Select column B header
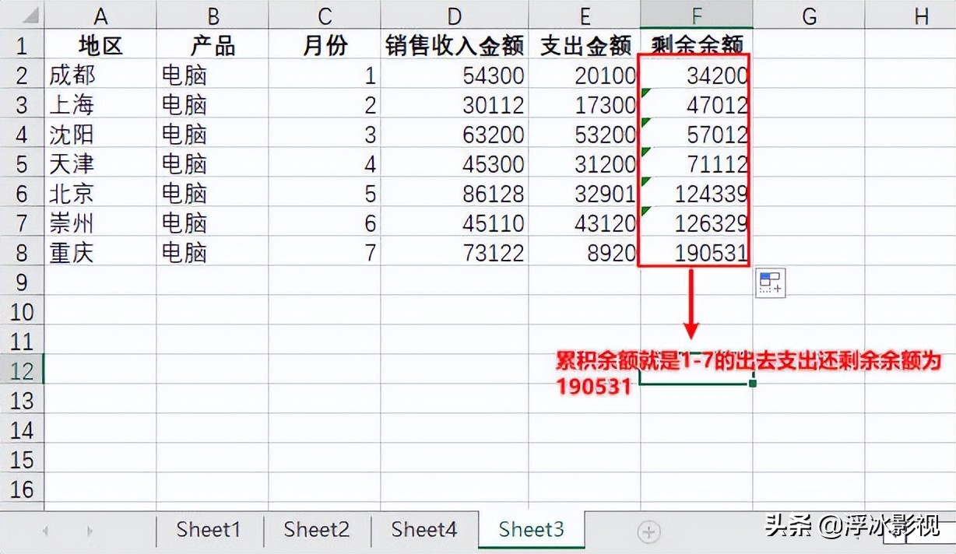 pos(213,16)
